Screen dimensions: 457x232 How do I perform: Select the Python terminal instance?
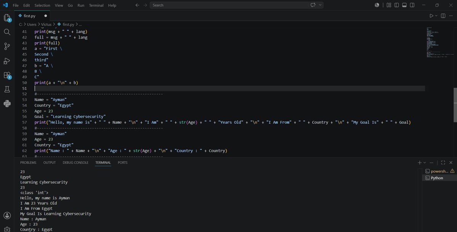tap(439, 178)
